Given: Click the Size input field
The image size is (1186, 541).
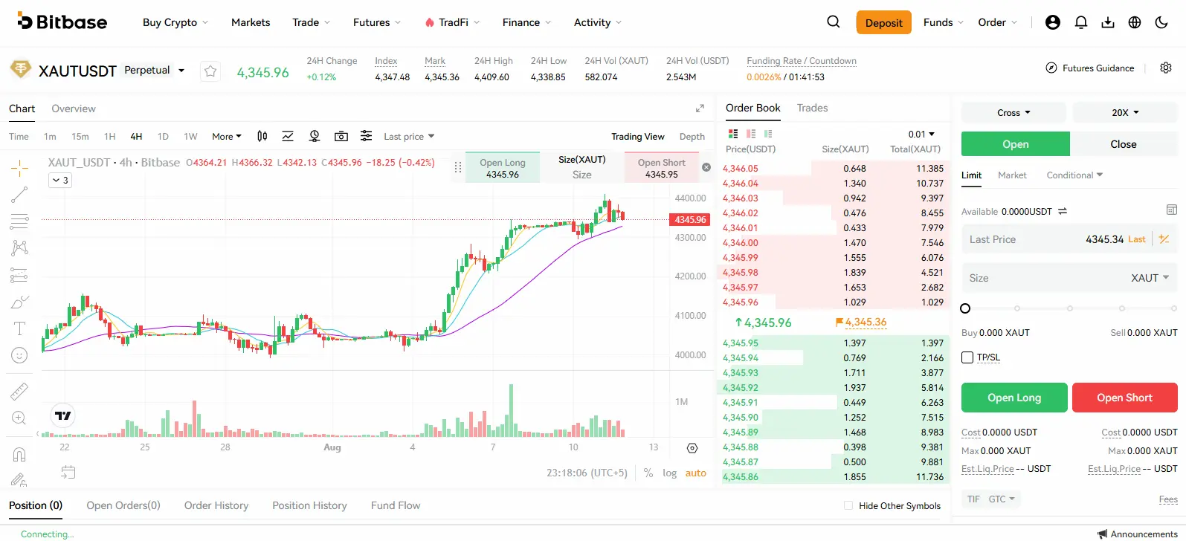Looking at the screenshot, I should click(1069, 278).
